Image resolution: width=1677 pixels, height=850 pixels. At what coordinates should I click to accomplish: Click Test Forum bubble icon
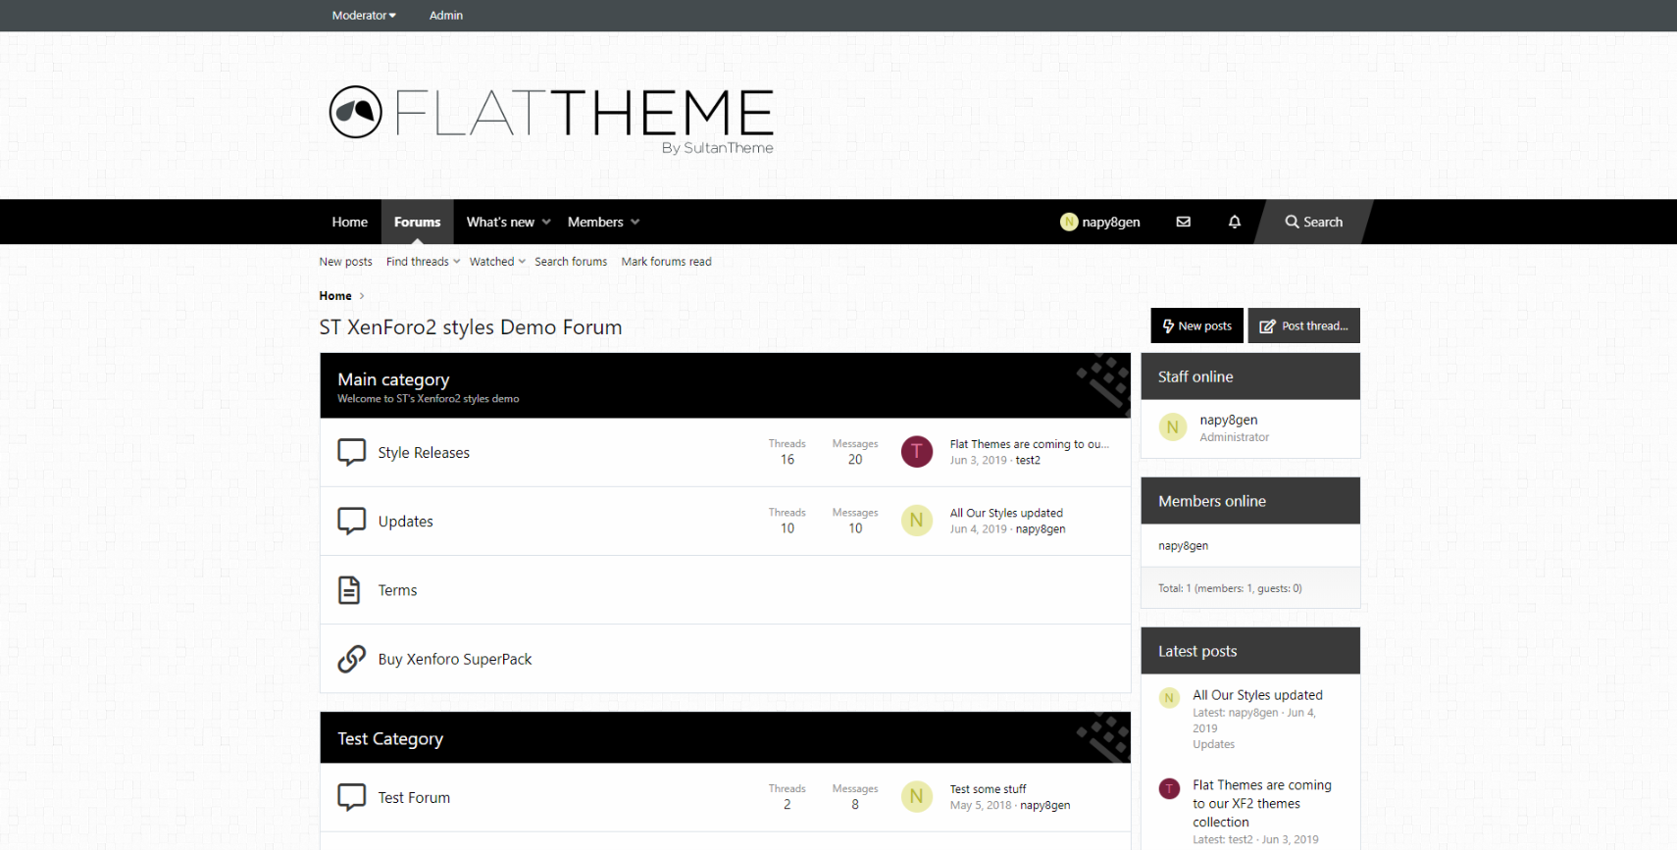351,797
